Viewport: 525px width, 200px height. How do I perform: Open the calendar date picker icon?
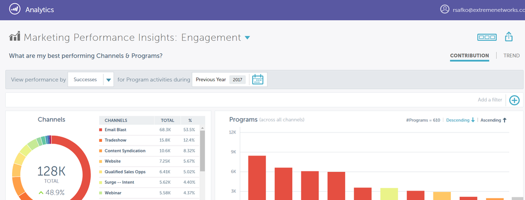258,80
